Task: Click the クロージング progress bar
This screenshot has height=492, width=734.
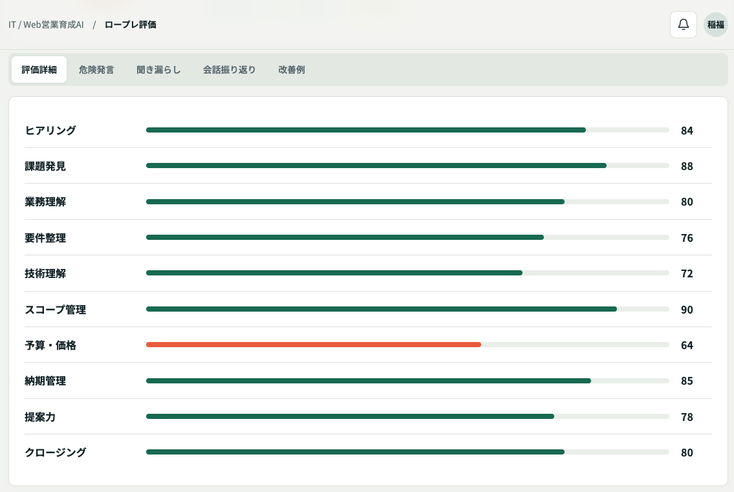Action: 407,452
